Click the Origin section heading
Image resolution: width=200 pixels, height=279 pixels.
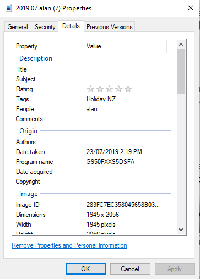click(x=28, y=131)
